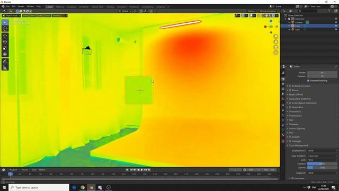The image size is (339, 191).
Task: Open the View Transform dropdown
Action: 322,156
